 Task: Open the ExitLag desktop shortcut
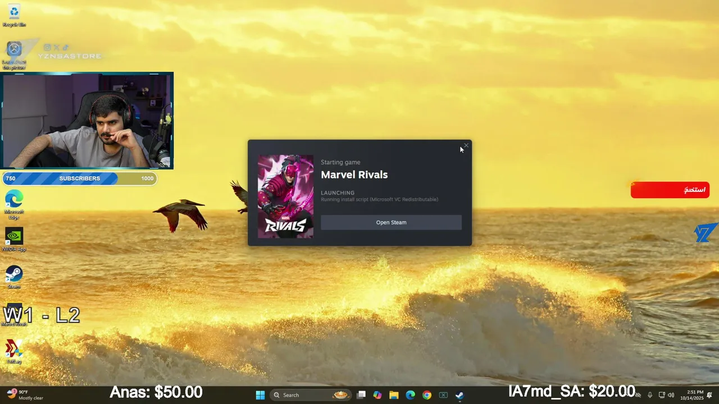pyautogui.click(x=14, y=352)
